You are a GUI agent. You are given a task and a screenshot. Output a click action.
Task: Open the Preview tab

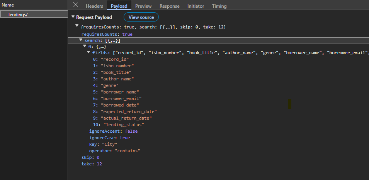coord(143,6)
